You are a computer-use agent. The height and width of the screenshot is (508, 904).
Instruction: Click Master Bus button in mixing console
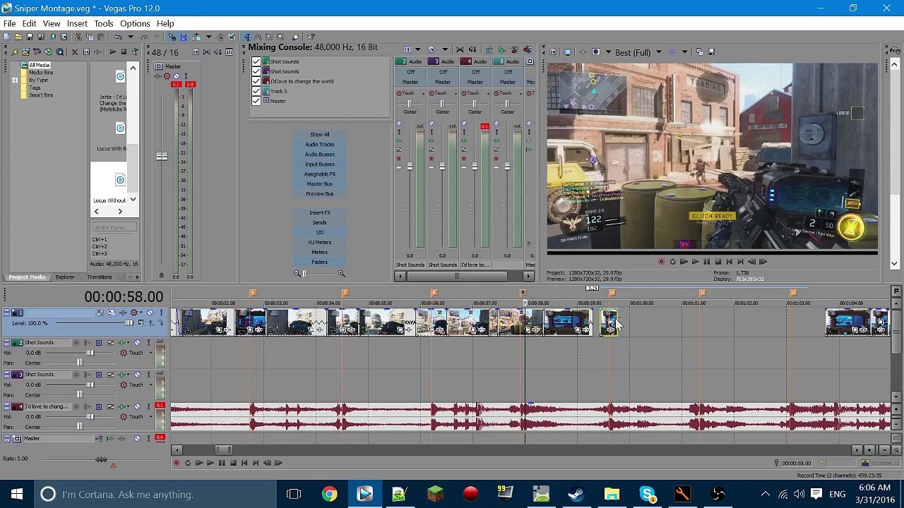click(x=319, y=184)
